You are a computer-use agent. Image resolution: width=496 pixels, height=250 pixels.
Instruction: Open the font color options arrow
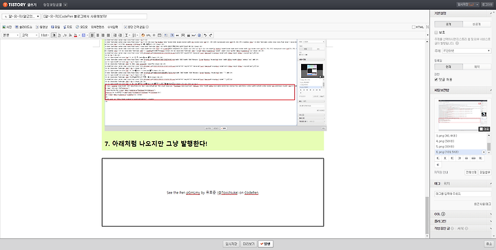pos(79,35)
